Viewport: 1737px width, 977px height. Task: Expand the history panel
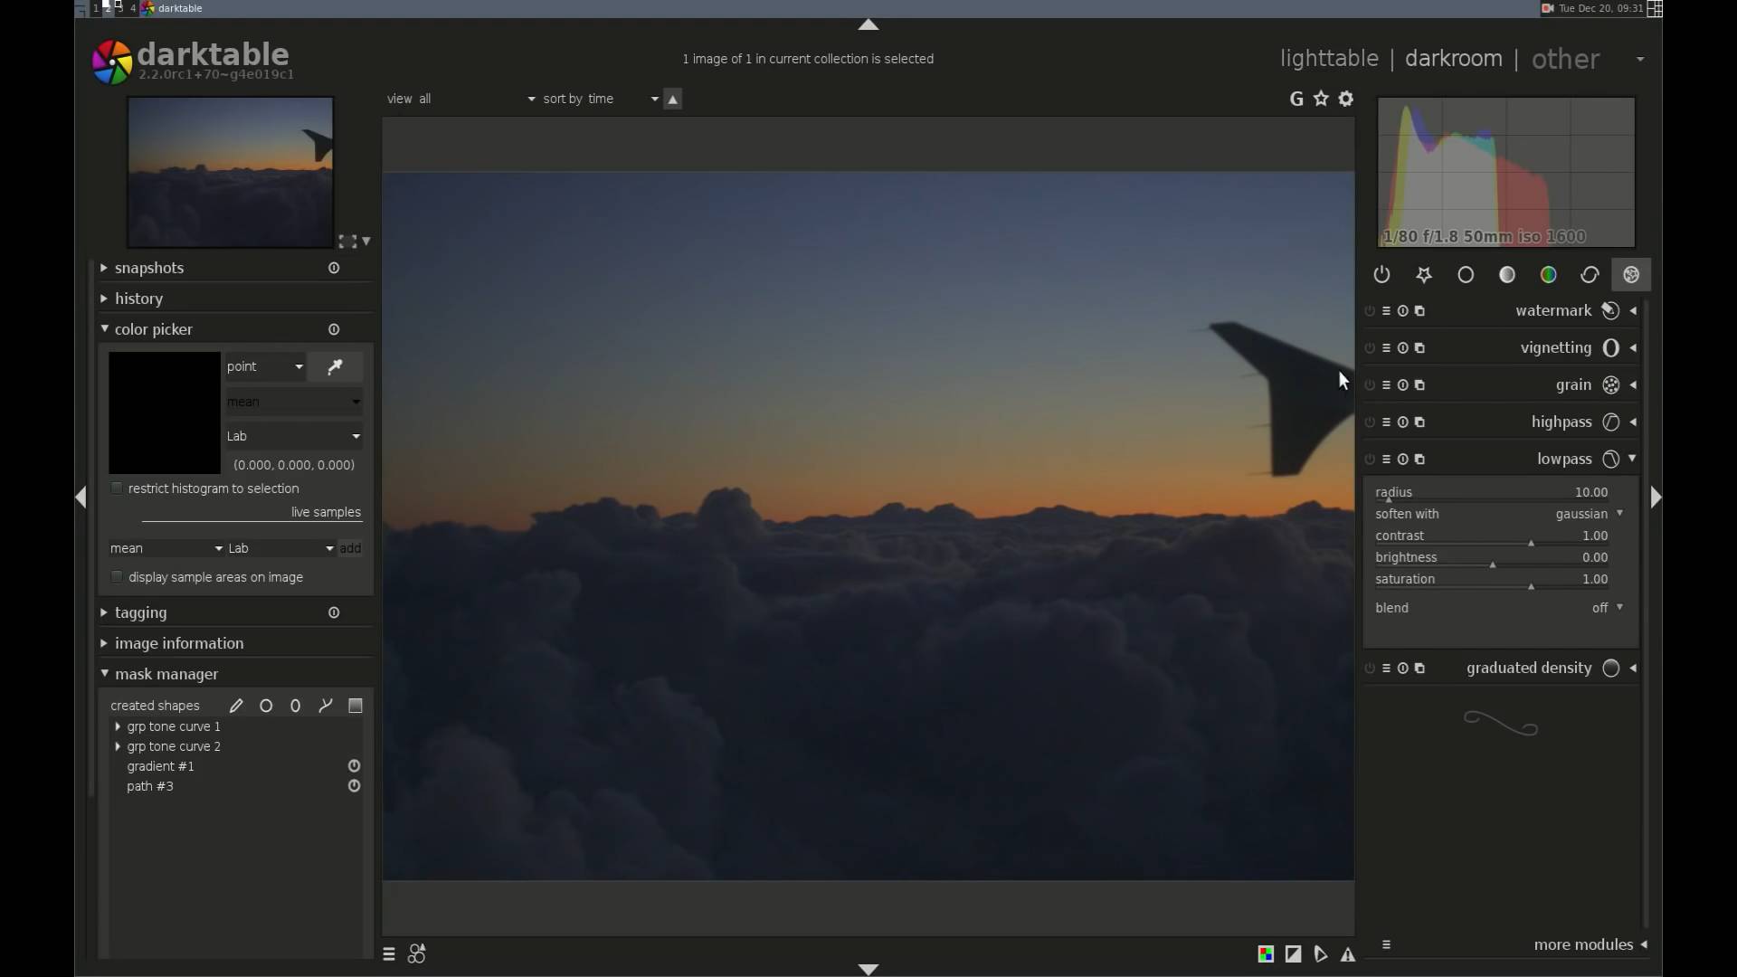(x=138, y=299)
